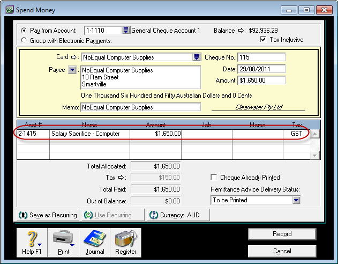Open Remittance Advice Delivery Status dropdown
338x264 pixels.
pos(296,200)
